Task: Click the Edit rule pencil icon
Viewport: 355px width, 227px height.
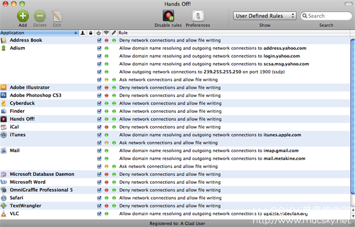Action: point(57,16)
